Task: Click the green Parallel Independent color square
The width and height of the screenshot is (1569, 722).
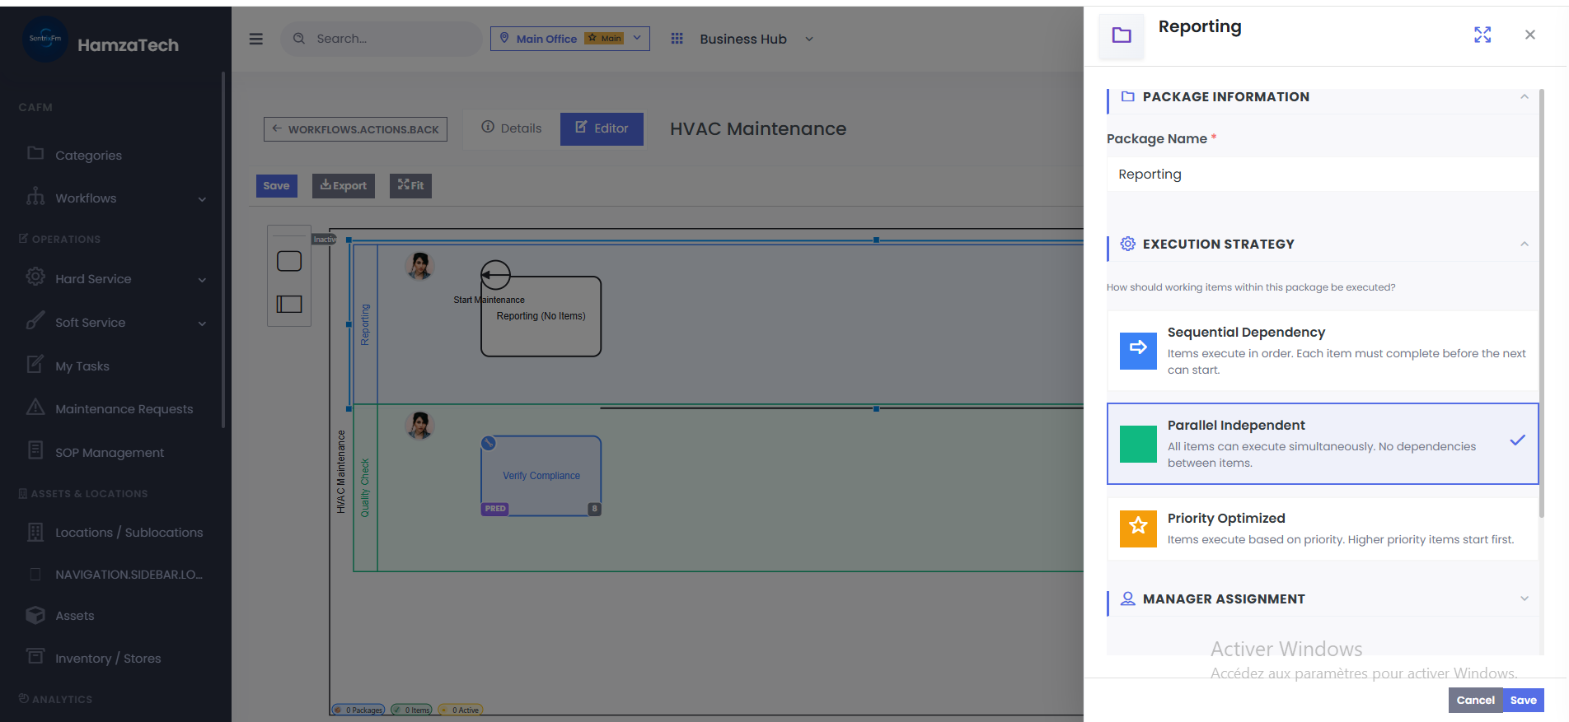Action: coord(1138,444)
